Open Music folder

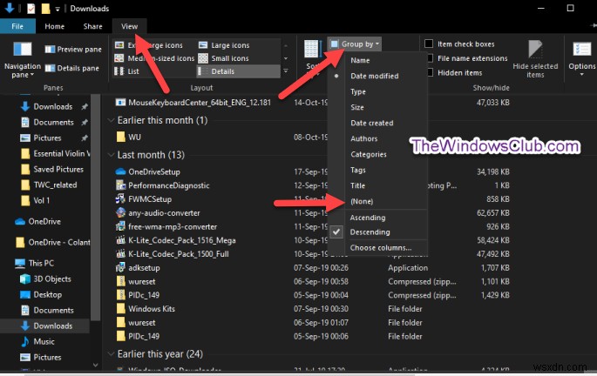tap(37, 341)
